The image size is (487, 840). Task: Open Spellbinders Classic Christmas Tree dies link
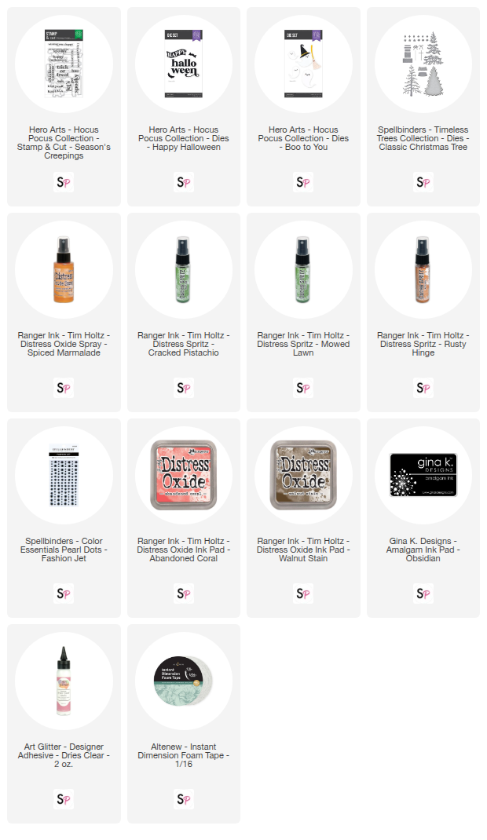tap(423, 138)
